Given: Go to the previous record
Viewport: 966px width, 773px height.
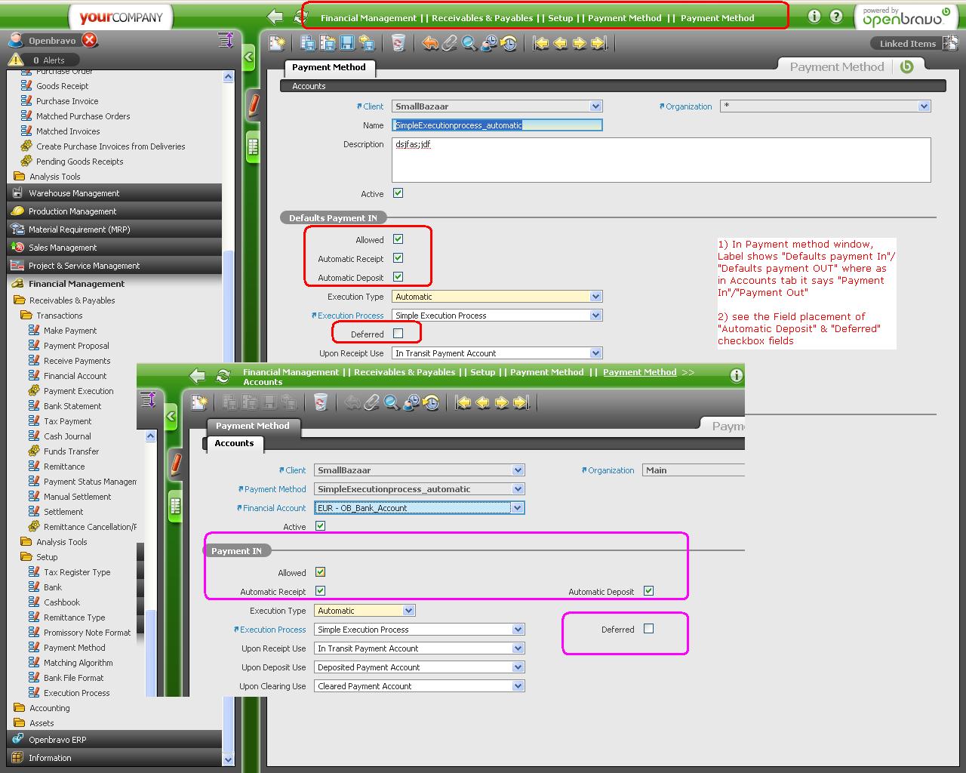Looking at the screenshot, I should pos(560,44).
